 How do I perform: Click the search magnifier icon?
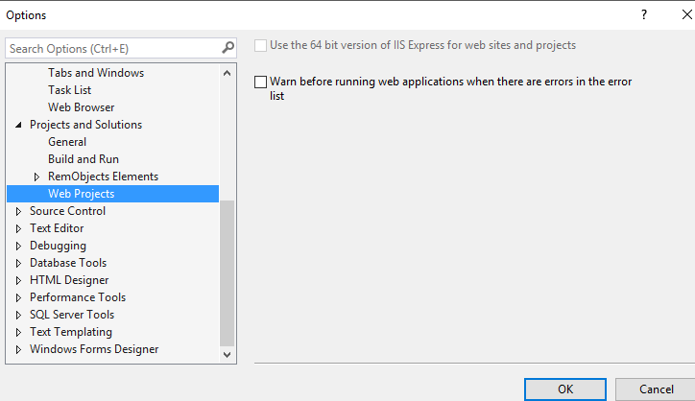(x=228, y=47)
